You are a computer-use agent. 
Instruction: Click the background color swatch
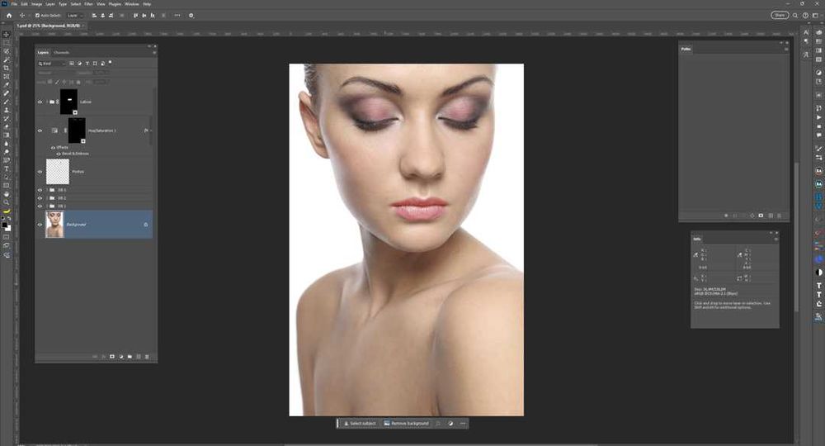pyautogui.click(x=8, y=229)
